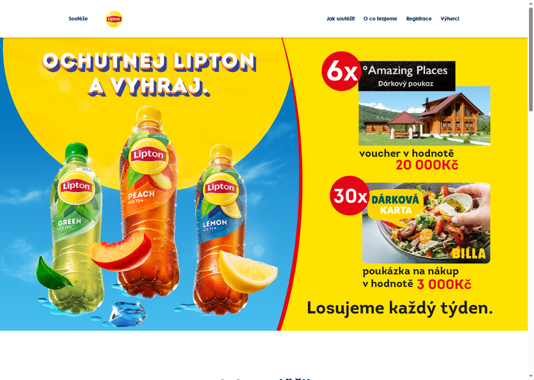Select the Billa gift card salad image
Image resolution: width=534 pixels, height=380 pixels.
[x=426, y=223]
